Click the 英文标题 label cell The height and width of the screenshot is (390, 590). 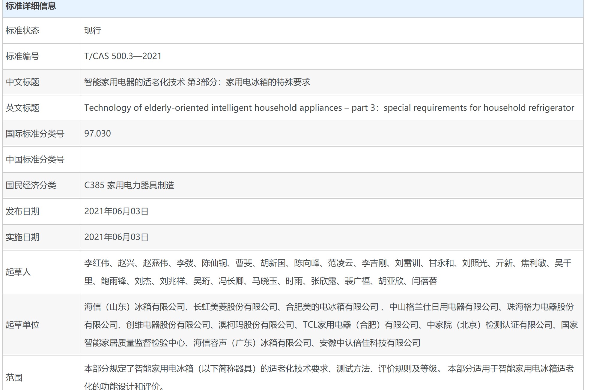click(x=22, y=108)
